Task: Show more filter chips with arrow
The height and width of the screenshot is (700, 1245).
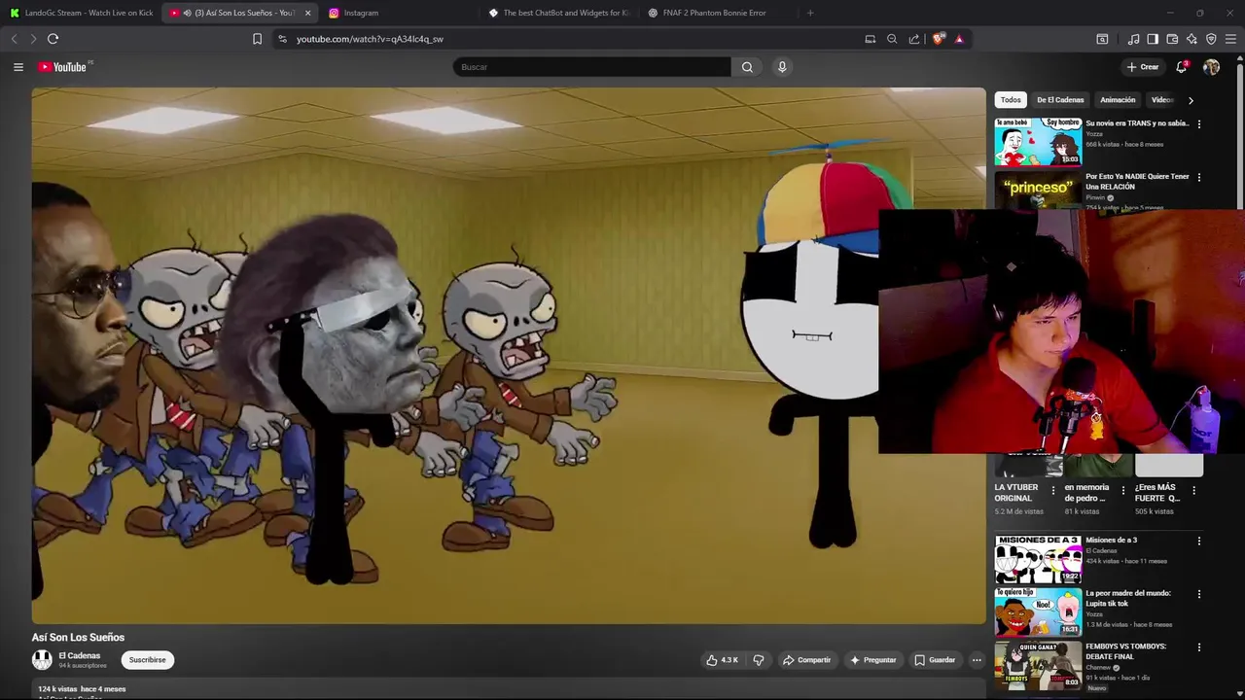Action: [x=1191, y=100]
